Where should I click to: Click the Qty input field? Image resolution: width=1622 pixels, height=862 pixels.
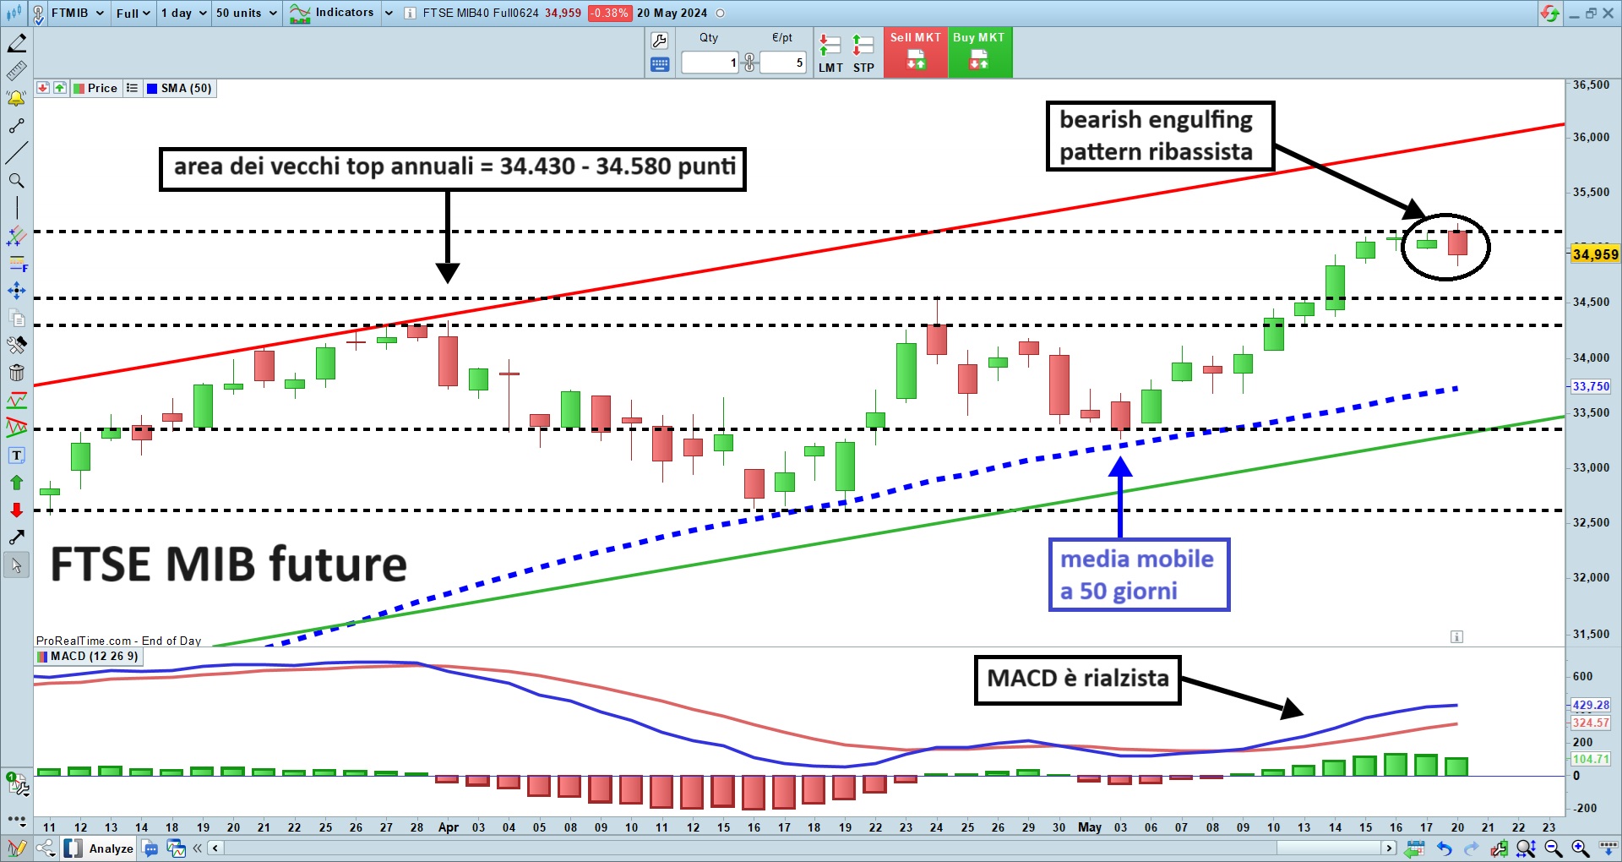tap(710, 63)
